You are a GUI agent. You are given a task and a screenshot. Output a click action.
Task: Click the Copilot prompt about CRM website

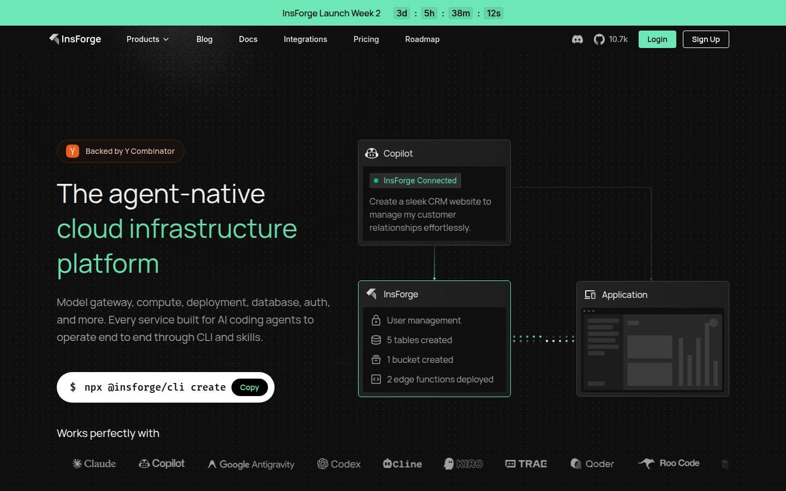tap(430, 214)
